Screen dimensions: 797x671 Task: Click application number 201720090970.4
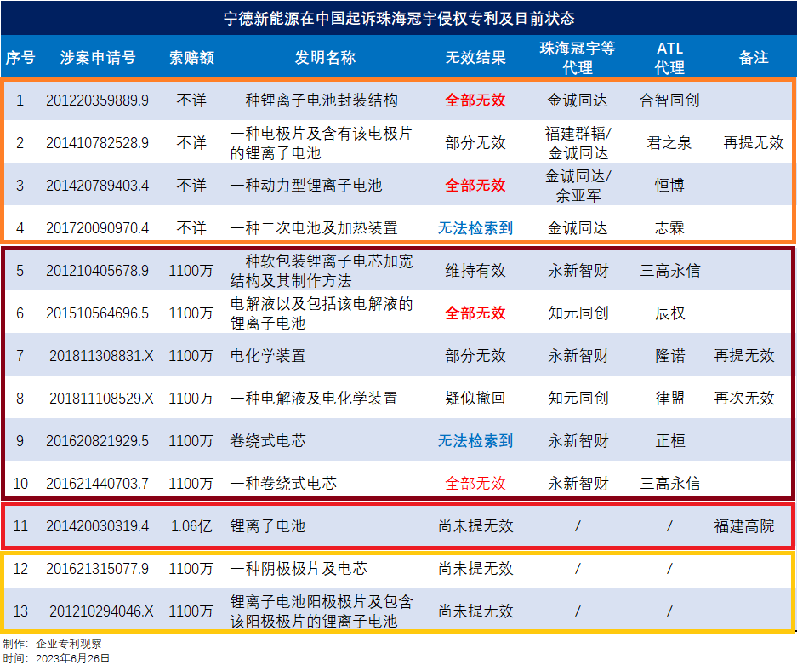click(x=98, y=228)
